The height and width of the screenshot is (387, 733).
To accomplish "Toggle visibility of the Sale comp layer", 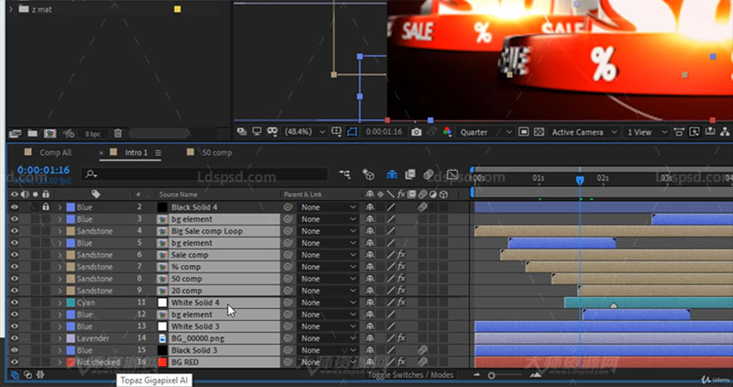I will tap(15, 255).
